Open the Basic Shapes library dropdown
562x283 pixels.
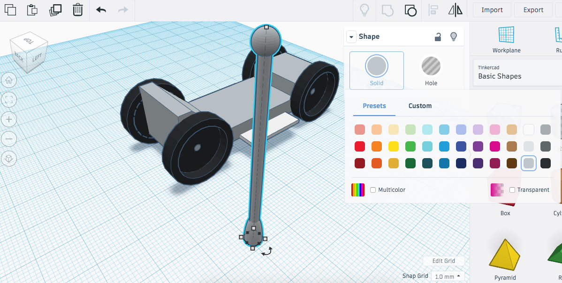tap(517, 73)
